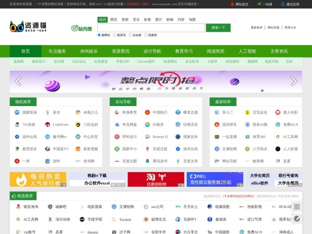Open the 生活服务 navigation menu
The image size is (312, 234).
(57, 51)
